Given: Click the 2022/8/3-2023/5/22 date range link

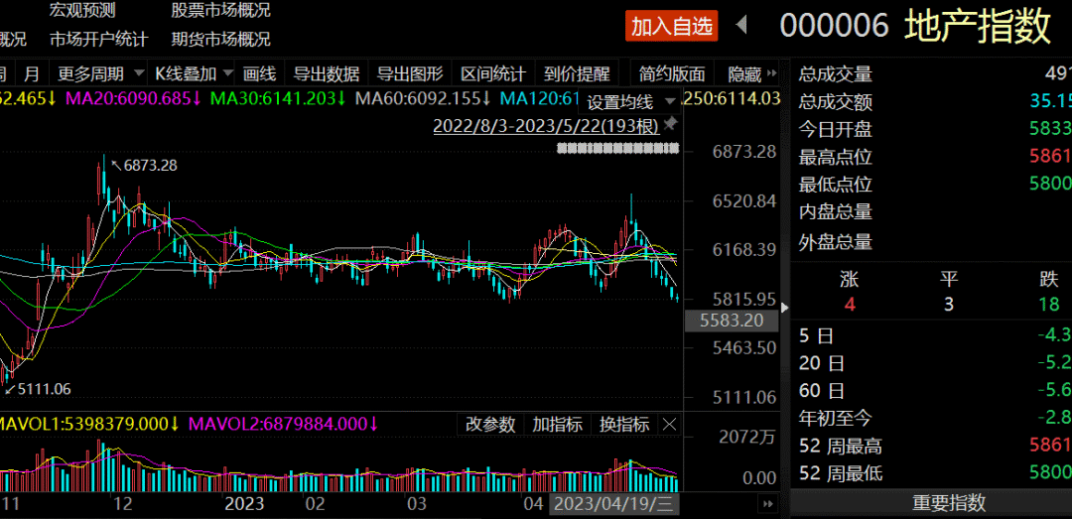Looking at the screenshot, I should (545, 126).
